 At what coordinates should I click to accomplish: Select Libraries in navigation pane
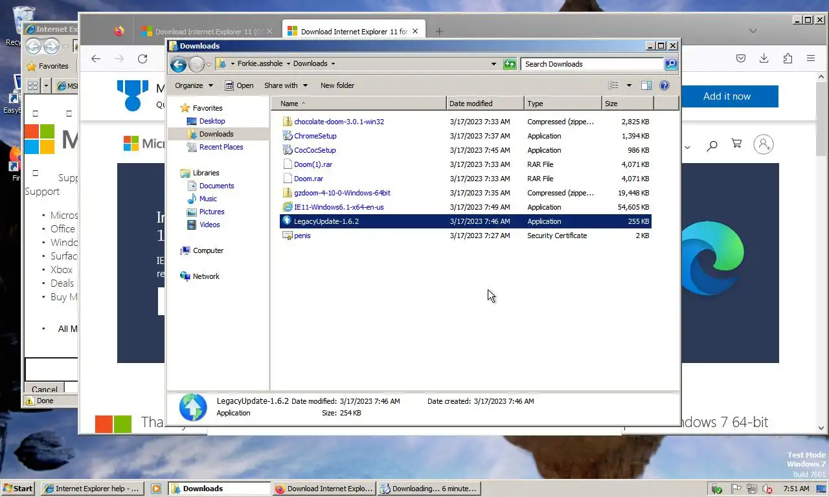[206, 173]
